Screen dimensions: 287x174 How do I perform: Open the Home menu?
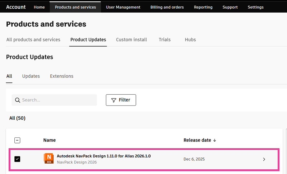click(x=39, y=7)
